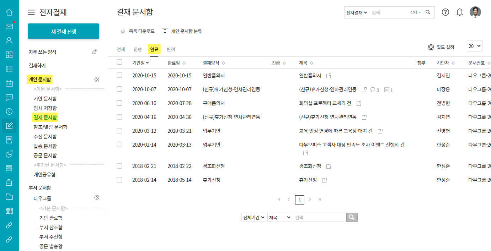Click the notification bell icon
The height and width of the screenshot is (251, 491).
(460, 12)
